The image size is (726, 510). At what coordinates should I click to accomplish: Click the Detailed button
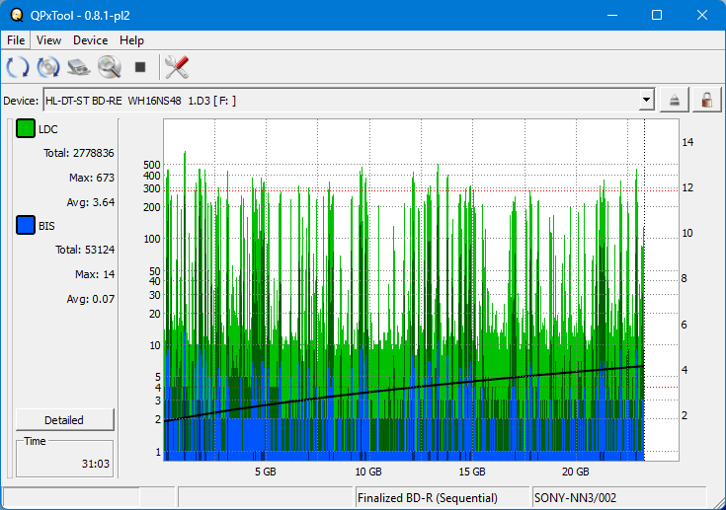click(64, 420)
